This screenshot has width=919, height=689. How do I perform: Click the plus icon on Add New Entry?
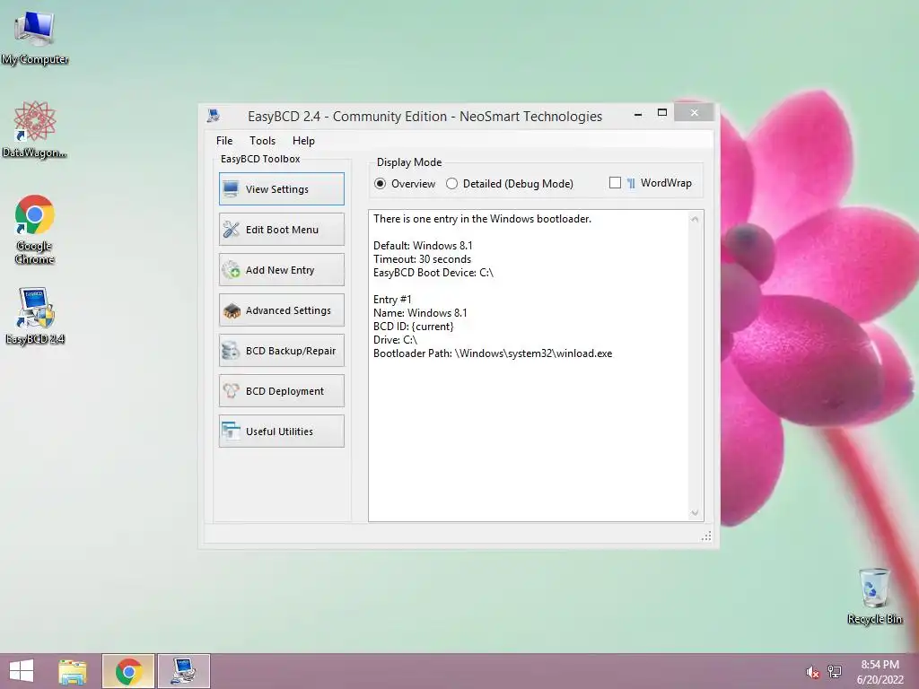(231, 269)
